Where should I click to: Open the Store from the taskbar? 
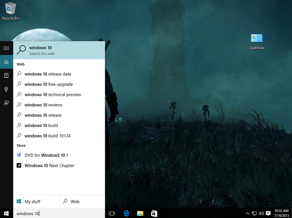click(x=154, y=213)
